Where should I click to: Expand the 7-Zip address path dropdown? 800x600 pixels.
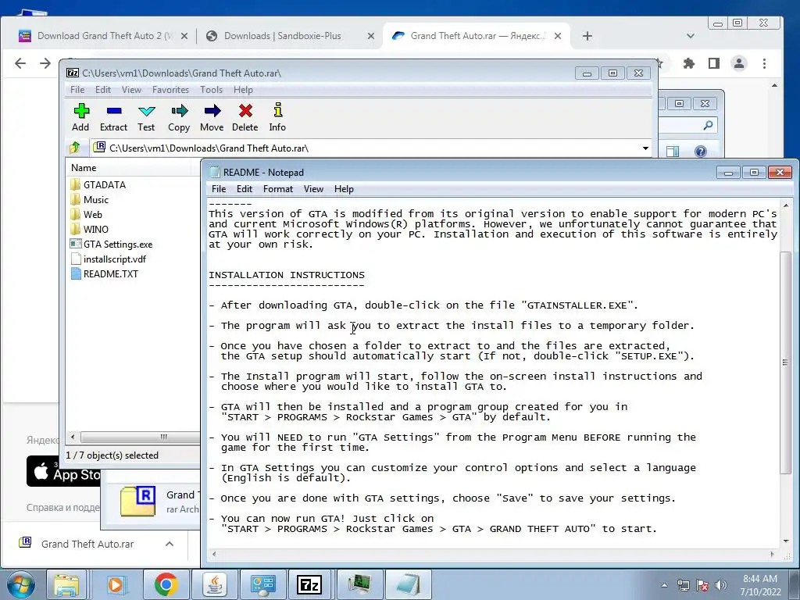tap(645, 148)
